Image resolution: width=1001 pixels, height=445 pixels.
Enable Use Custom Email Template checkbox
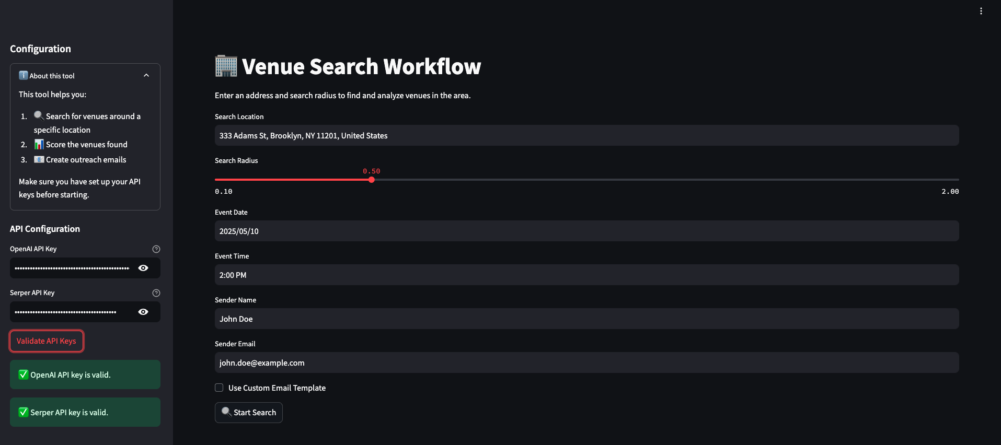pos(219,388)
